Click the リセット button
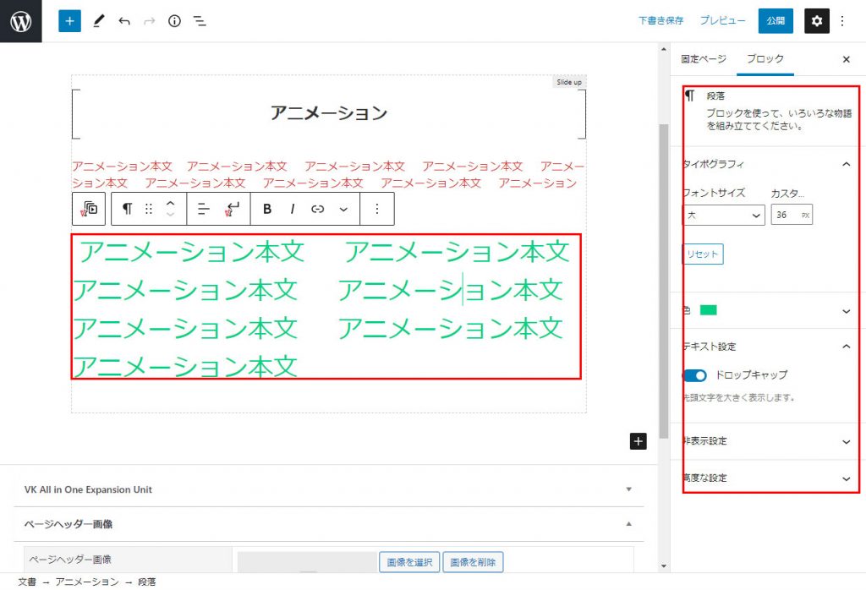 click(703, 254)
